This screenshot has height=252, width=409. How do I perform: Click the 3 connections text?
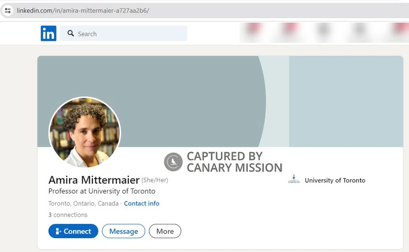coord(68,215)
